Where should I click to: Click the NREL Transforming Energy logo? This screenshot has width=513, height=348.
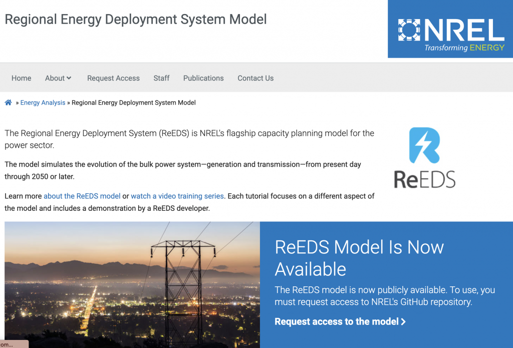(450, 29)
